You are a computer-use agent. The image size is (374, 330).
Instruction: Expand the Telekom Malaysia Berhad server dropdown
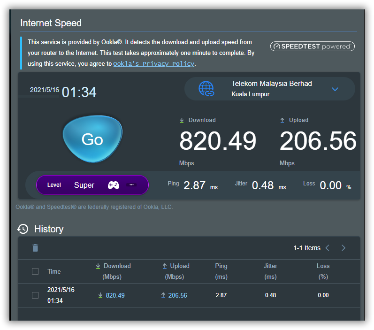pos(335,89)
